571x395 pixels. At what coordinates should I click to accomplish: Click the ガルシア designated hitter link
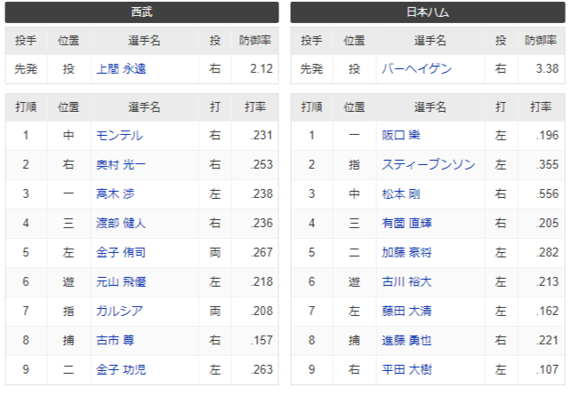pyautogui.click(x=119, y=311)
